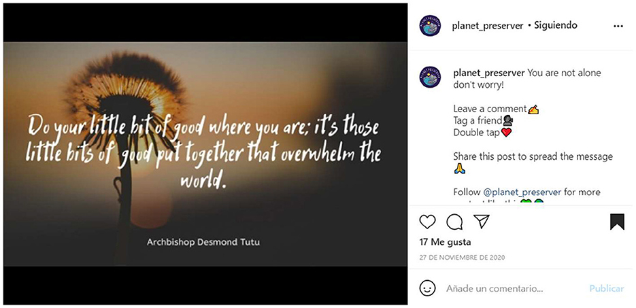View the 17 Me gusta likes list
Image resolution: width=636 pixels, height=308 pixels.
(445, 242)
